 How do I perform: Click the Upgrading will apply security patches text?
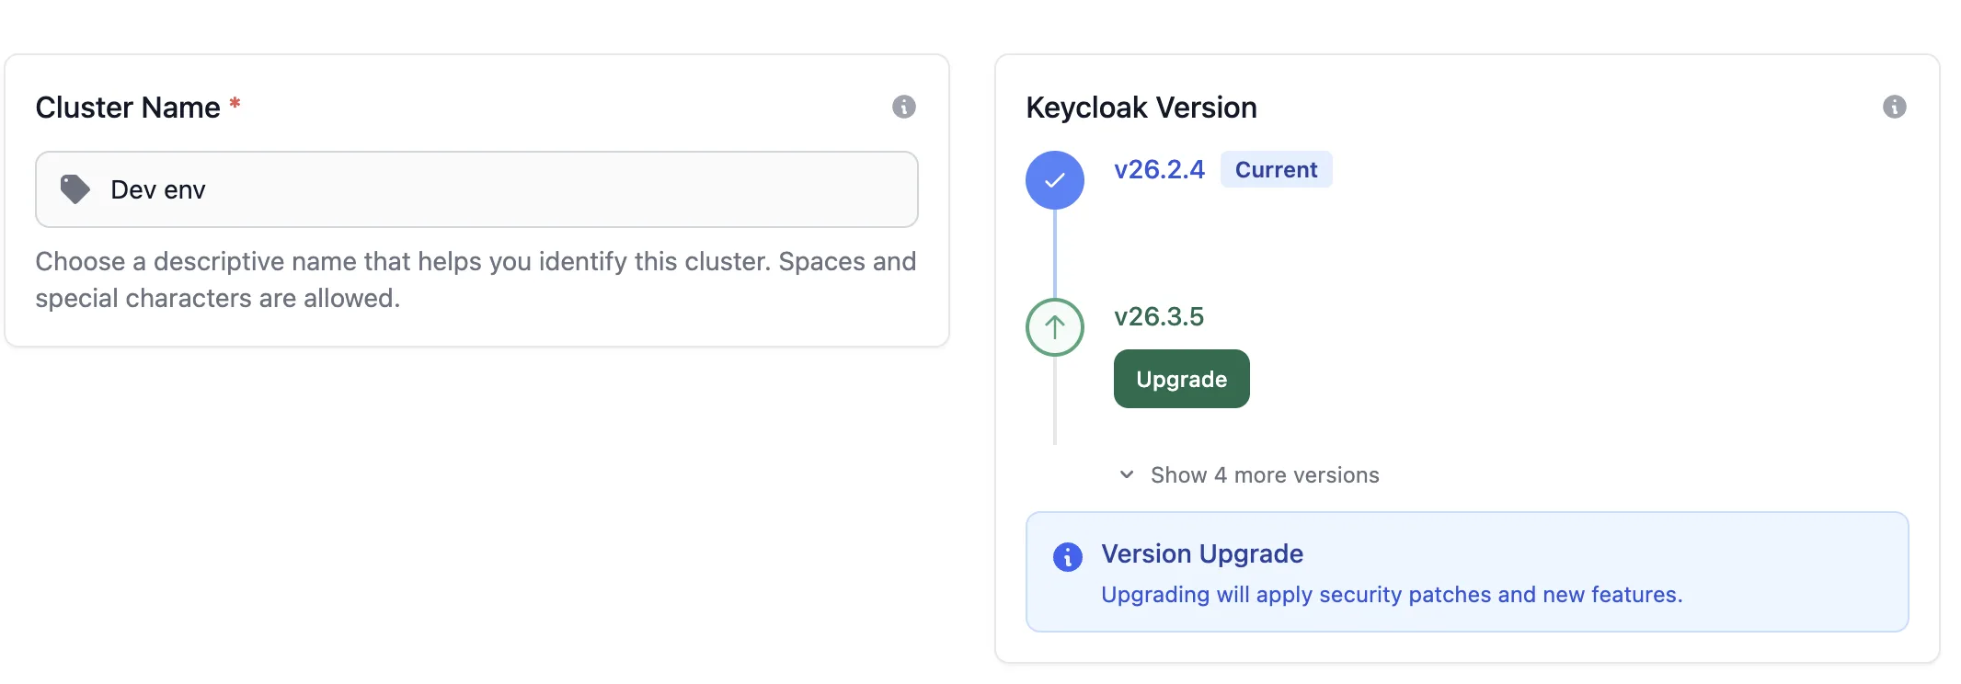coord(1392,595)
